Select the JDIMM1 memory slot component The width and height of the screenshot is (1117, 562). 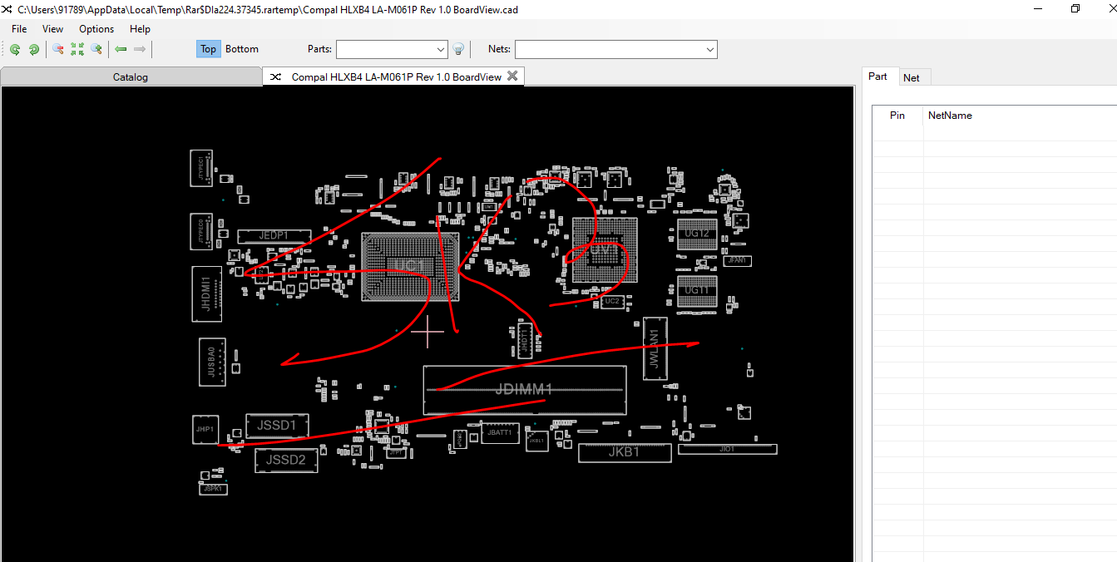(x=524, y=390)
